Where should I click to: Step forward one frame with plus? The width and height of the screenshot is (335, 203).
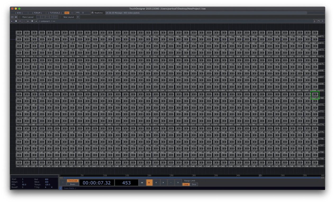point(178,183)
